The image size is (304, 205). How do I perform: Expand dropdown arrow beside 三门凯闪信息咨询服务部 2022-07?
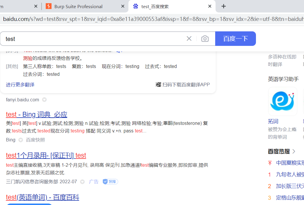(x=82, y=182)
